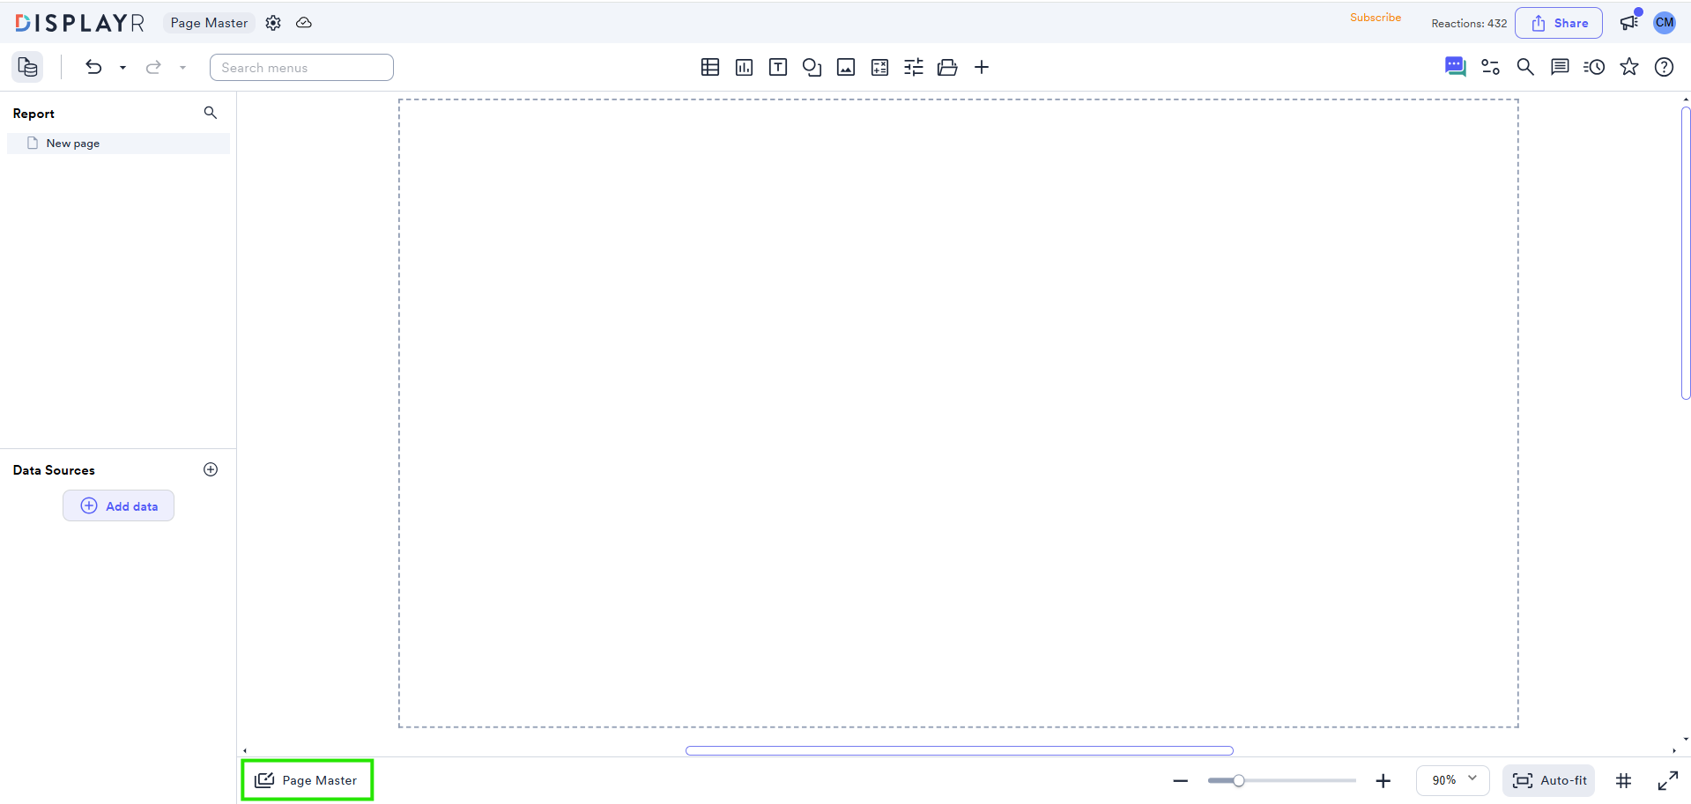
Task: Open the undo history dropdown arrow
Action: 122,68
